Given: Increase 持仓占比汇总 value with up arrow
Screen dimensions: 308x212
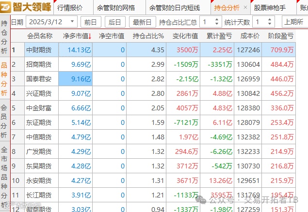Looking at the screenshot, I should click(x=217, y=19).
